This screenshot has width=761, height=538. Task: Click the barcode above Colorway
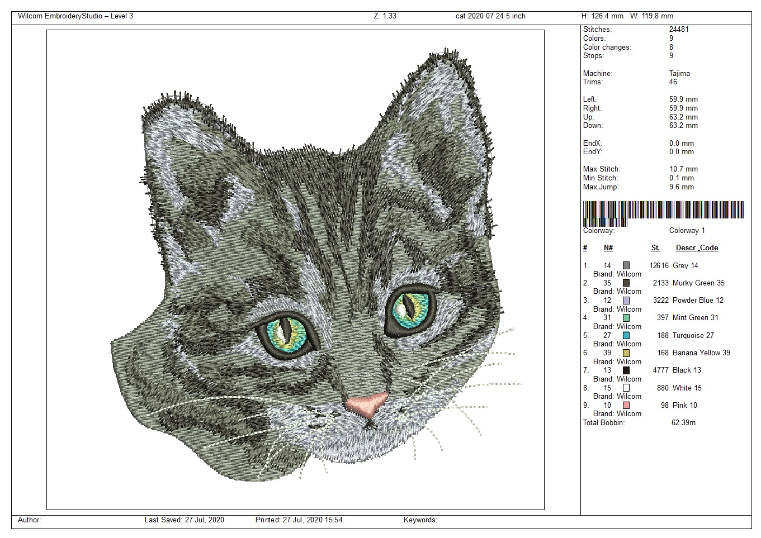[x=663, y=212]
